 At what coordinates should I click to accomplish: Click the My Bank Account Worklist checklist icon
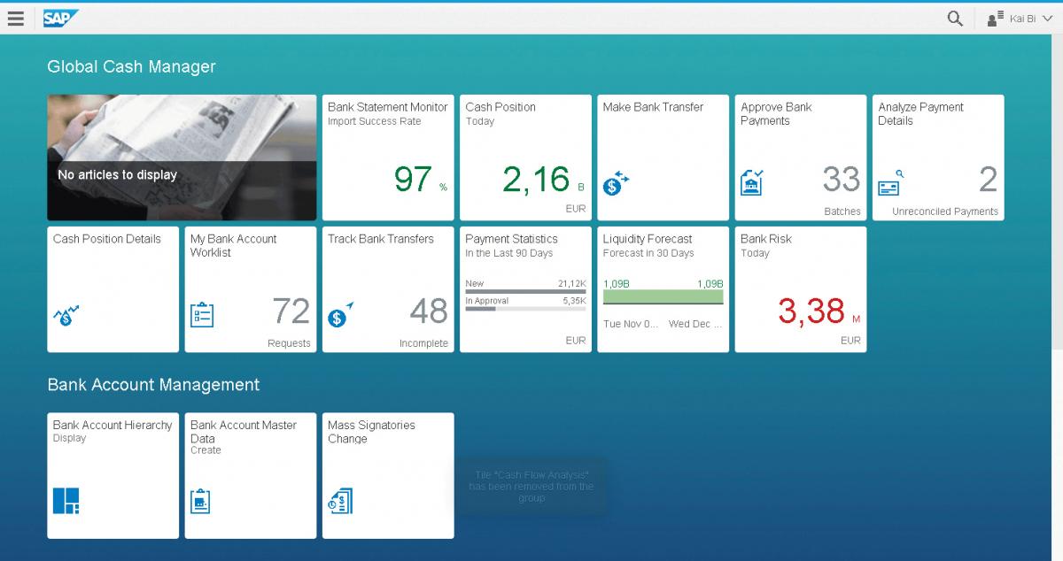tap(202, 315)
